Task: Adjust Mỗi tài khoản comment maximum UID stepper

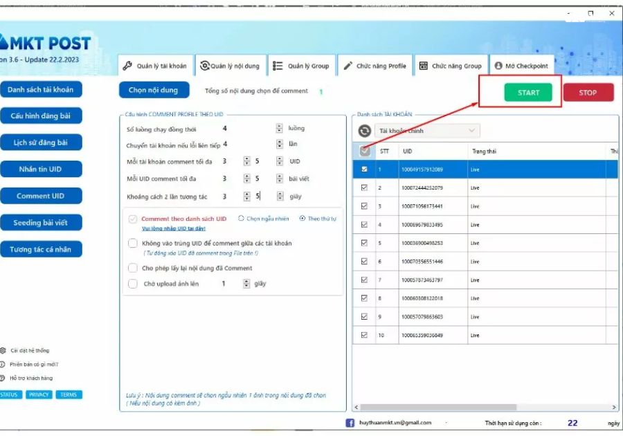Action: click(280, 161)
